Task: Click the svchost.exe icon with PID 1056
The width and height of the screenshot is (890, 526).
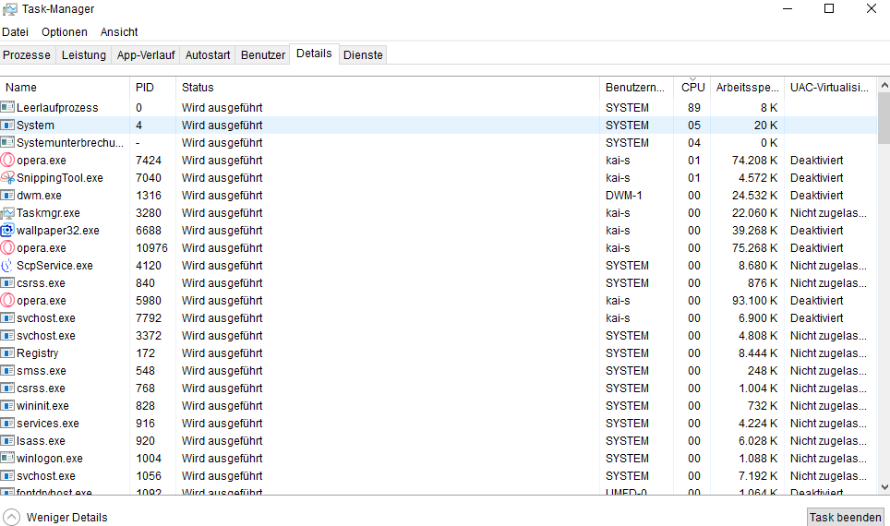Action: click(7, 475)
